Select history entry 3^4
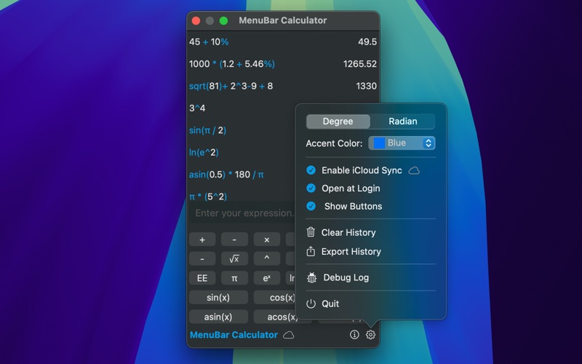Viewport: 582px width, 364px height. [197, 108]
